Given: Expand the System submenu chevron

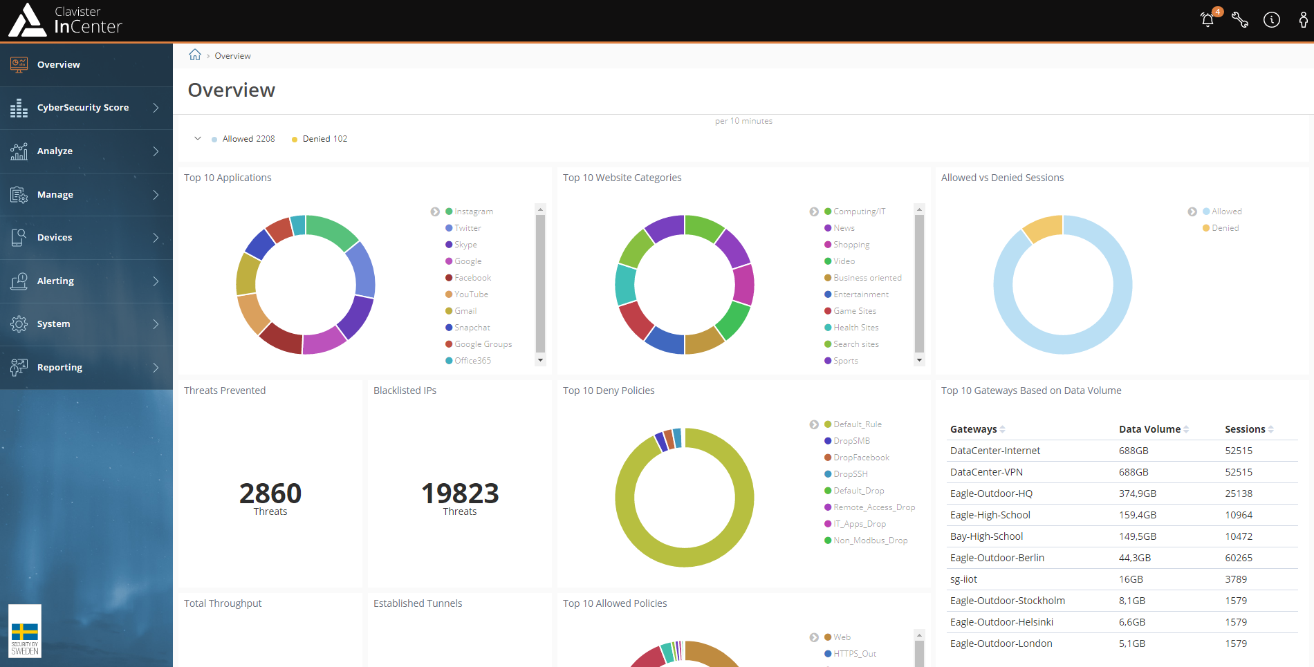Looking at the screenshot, I should (x=156, y=324).
